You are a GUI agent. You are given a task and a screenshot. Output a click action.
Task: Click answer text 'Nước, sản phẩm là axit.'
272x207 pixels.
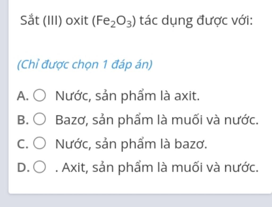[x=127, y=96]
